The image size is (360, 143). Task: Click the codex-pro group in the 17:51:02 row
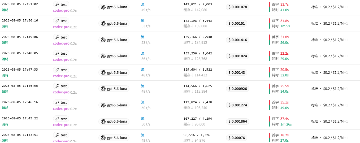[61, 11]
